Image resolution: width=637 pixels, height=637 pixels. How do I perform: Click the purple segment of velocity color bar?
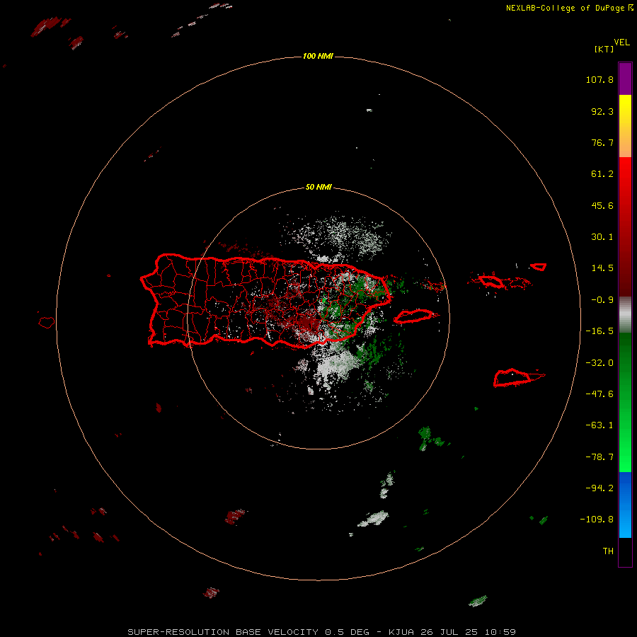625,79
